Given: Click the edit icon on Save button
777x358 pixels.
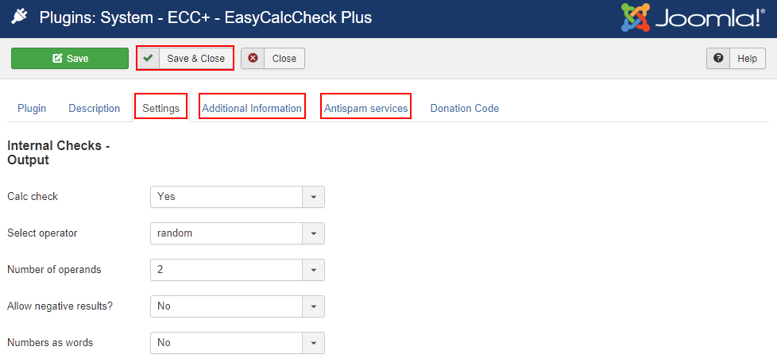Looking at the screenshot, I should 57,59.
